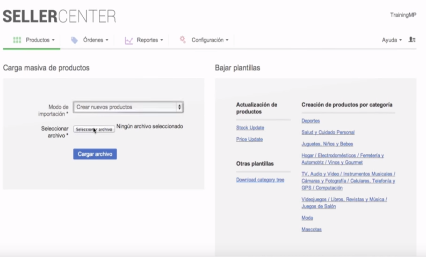
Task: Open the Ayuda dropdown menu
Action: coord(391,40)
